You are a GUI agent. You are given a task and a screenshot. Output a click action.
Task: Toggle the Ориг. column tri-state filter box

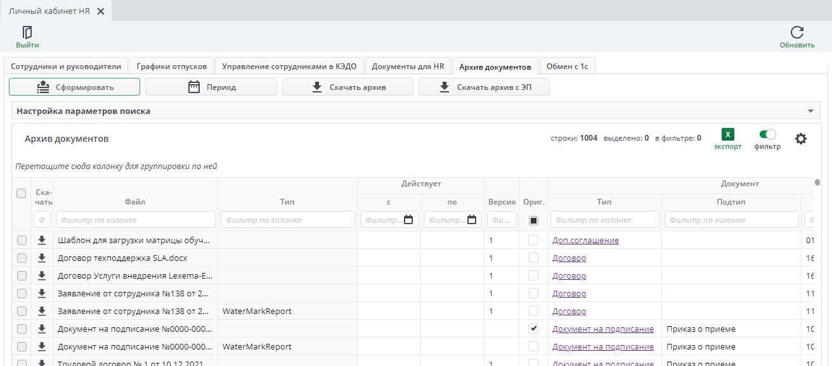(533, 220)
